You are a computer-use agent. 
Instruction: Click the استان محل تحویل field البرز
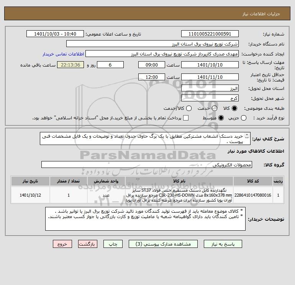tap(210, 88)
